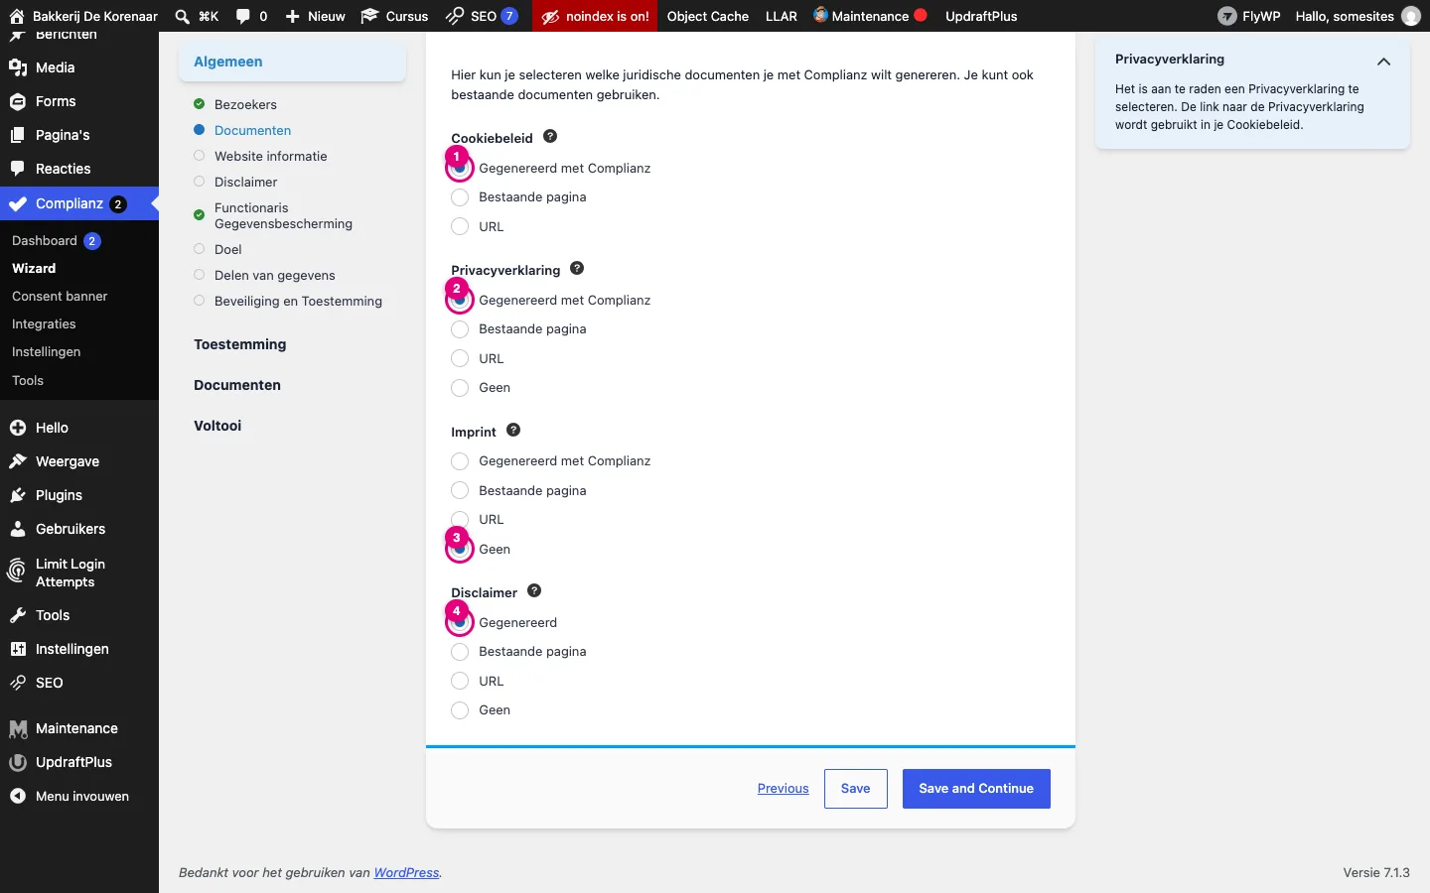
Task: Go to Website informatie wizard step
Action: pyautogui.click(x=270, y=156)
